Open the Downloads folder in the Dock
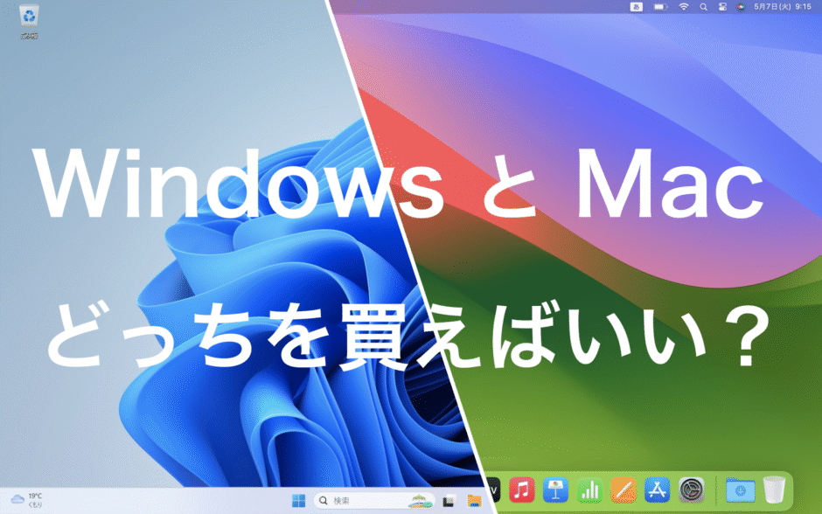This screenshot has height=514, width=822. click(x=740, y=490)
